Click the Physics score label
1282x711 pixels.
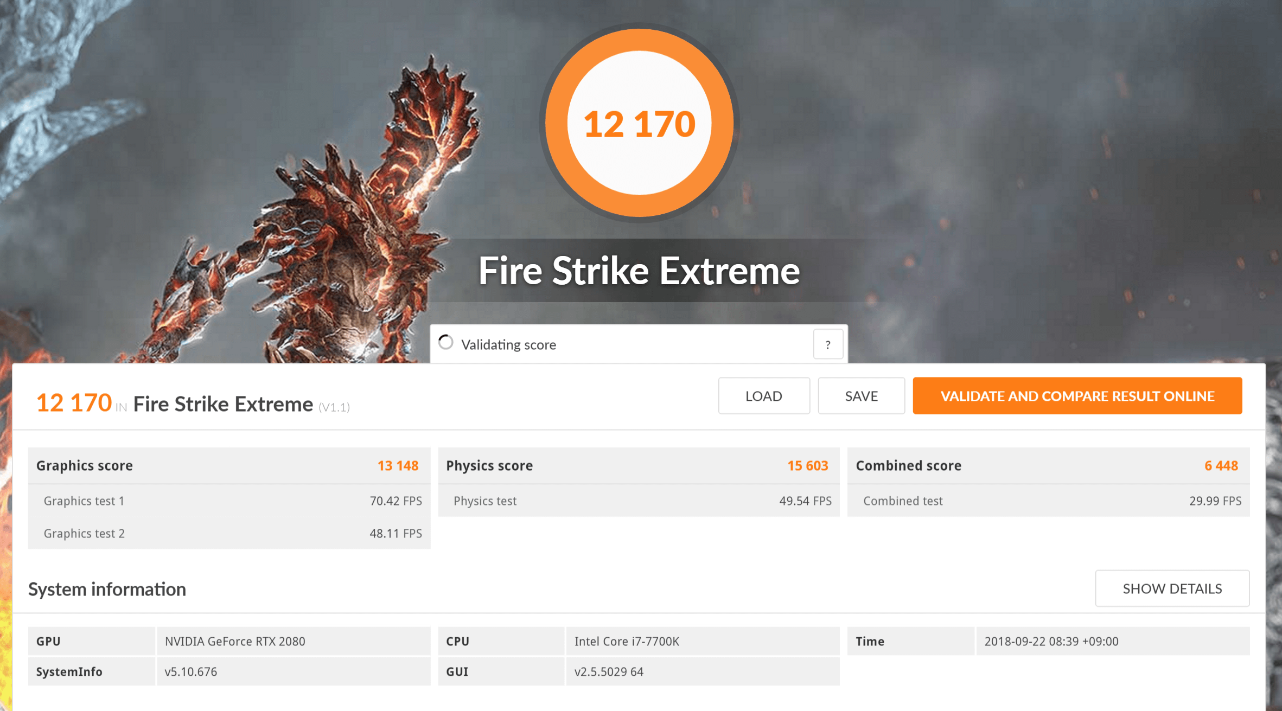pyautogui.click(x=489, y=466)
